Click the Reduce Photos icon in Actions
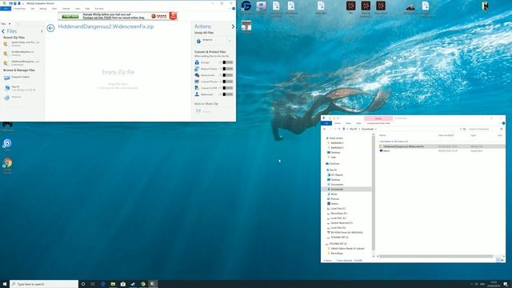 click(197, 69)
